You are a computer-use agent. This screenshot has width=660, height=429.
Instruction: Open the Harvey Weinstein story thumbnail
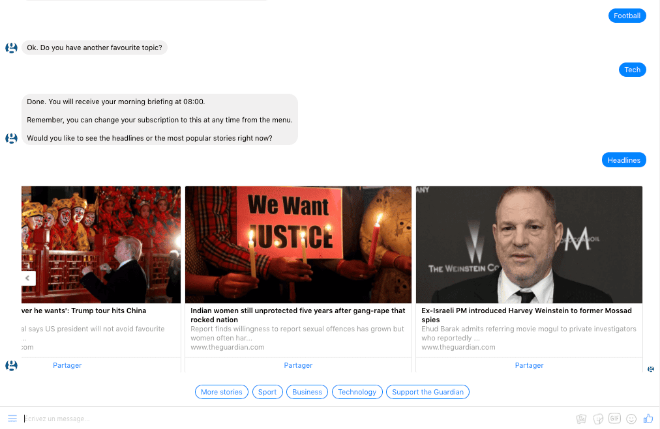529,245
